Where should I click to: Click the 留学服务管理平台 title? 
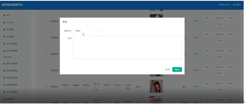pos(12,5)
